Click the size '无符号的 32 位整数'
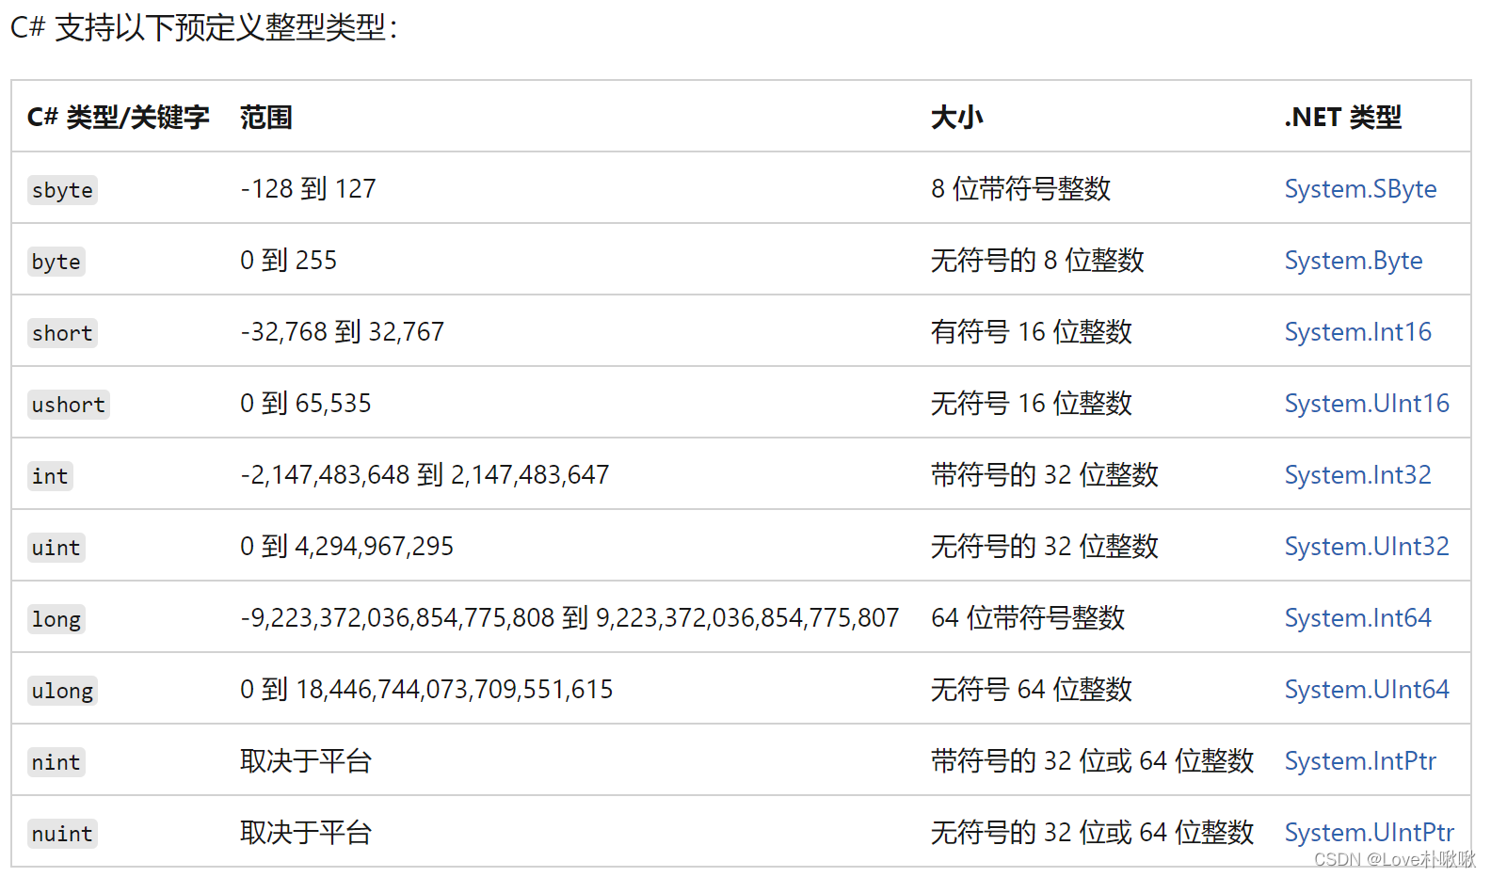The width and height of the screenshot is (1491, 877). click(1045, 547)
